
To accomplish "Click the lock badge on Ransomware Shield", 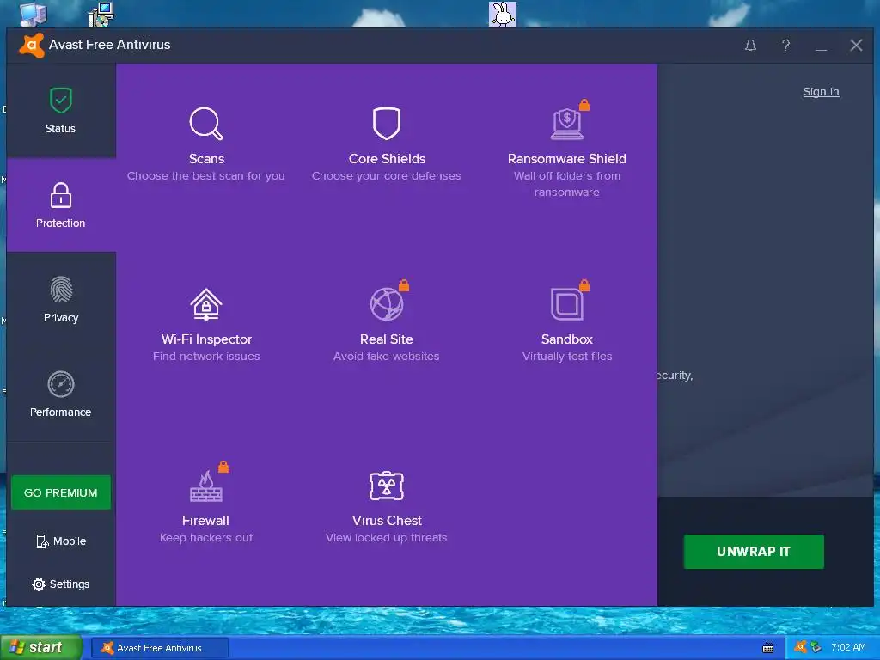I will [x=584, y=104].
